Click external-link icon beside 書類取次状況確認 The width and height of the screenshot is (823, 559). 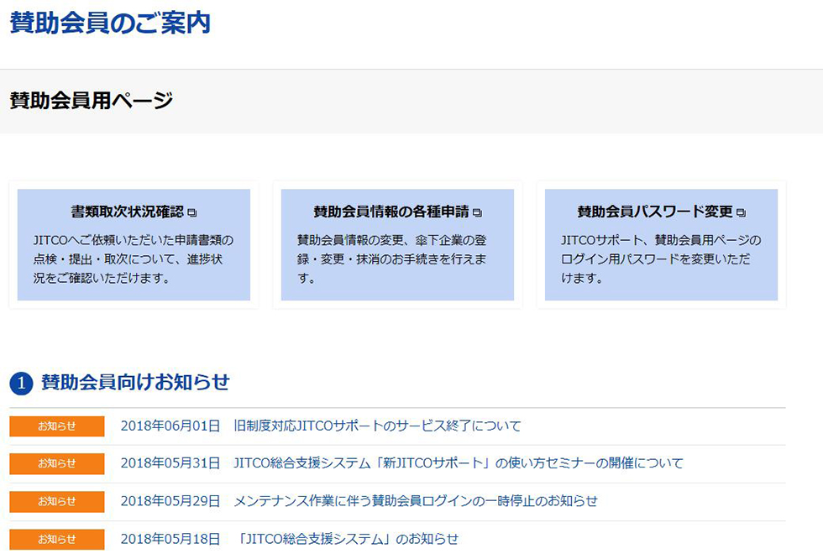[x=192, y=213]
